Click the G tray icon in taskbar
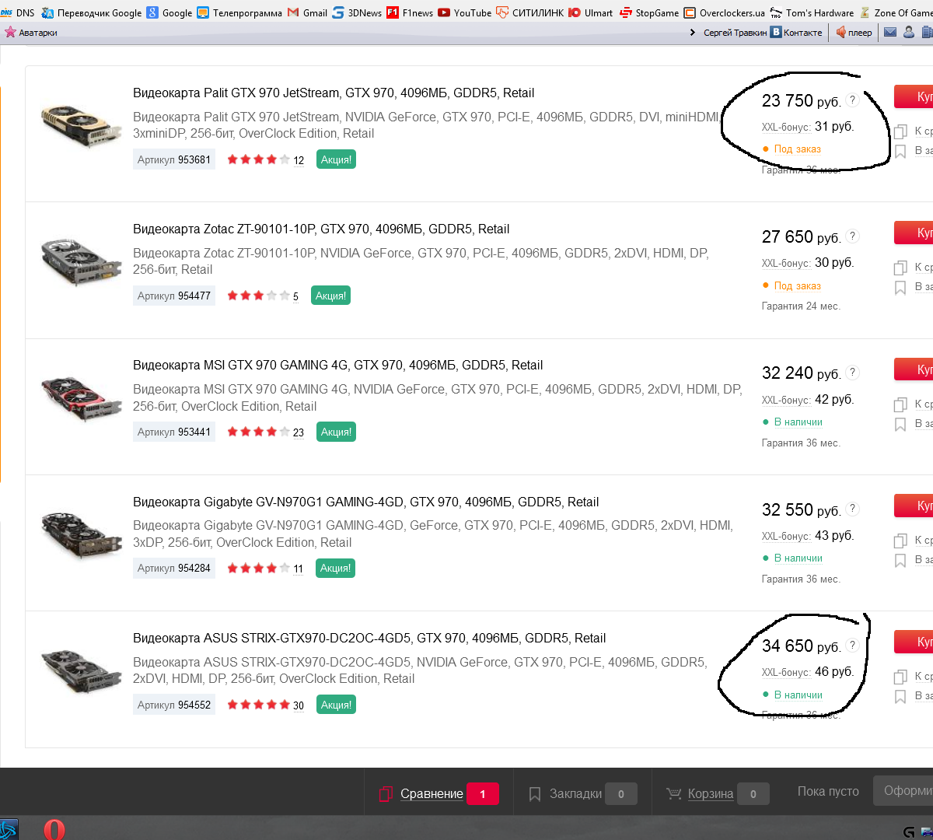 [x=909, y=833]
